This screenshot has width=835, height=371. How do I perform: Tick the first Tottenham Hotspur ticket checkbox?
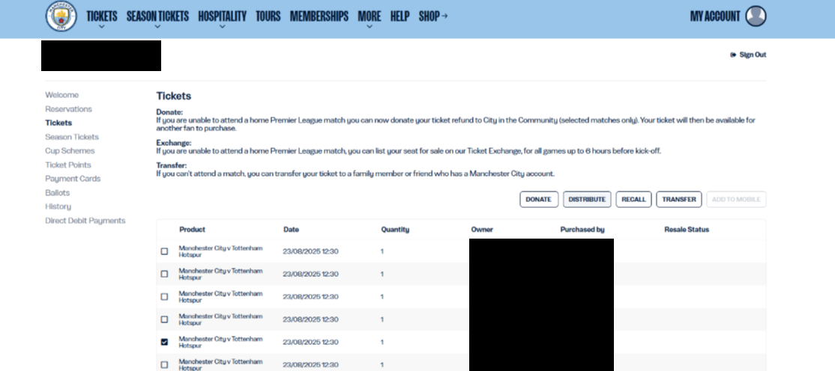[x=165, y=251]
